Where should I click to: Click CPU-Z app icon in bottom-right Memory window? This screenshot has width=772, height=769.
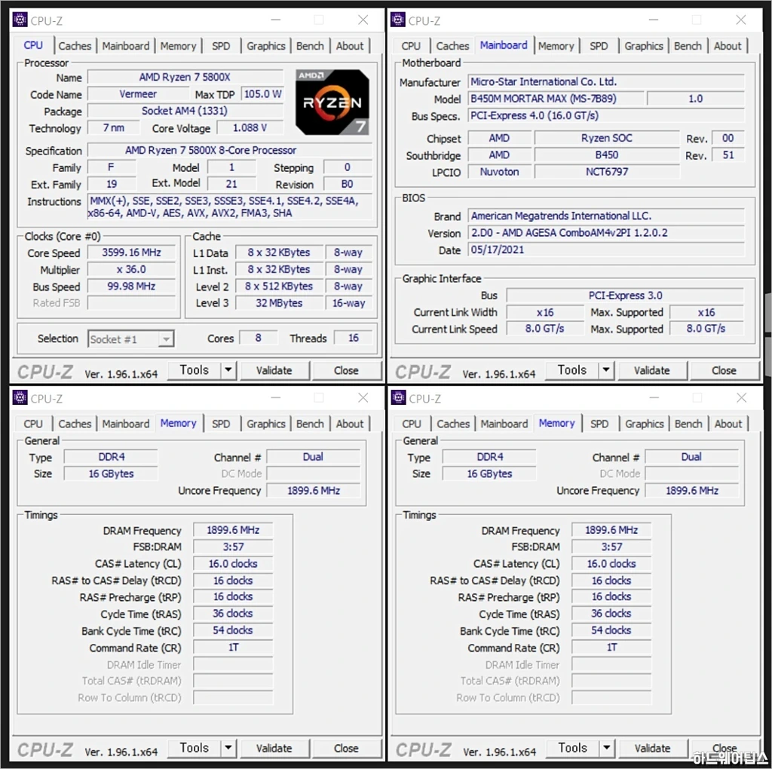[398, 397]
